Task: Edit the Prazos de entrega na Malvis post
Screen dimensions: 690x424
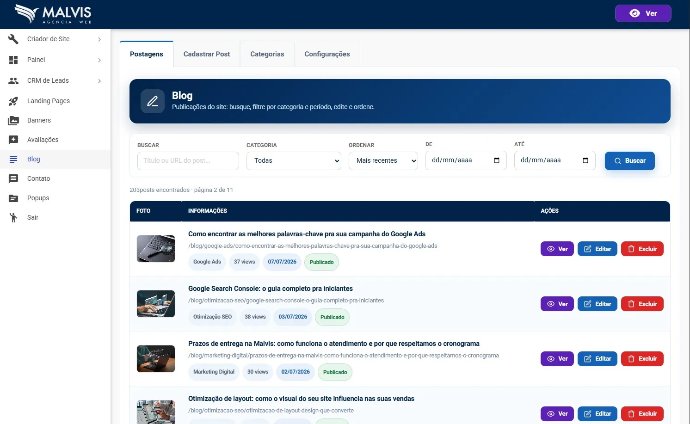Action: 598,359
